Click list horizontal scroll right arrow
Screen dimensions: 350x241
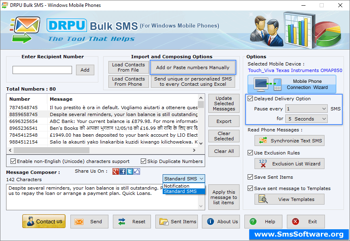click(x=194, y=150)
